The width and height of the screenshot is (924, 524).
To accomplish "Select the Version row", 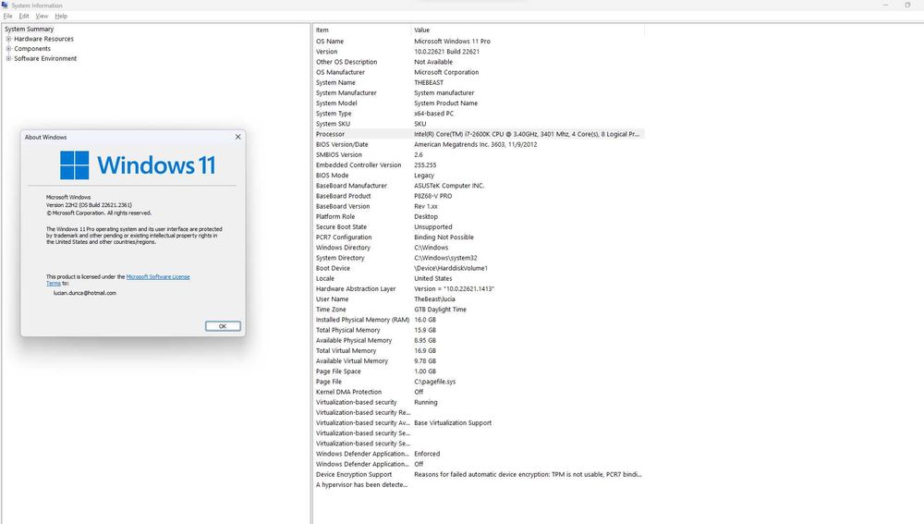I will tap(479, 52).
